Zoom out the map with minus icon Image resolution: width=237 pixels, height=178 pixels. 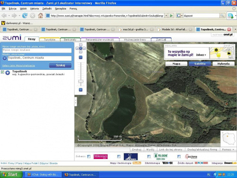[81, 57]
